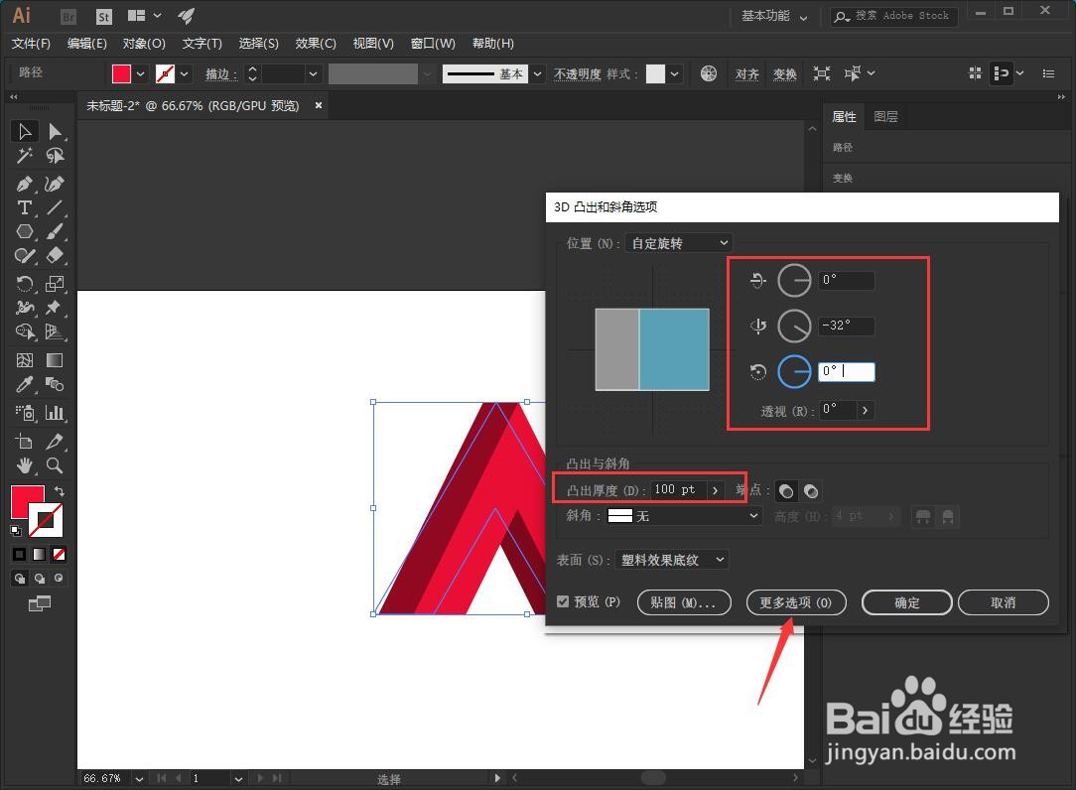The height and width of the screenshot is (790, 1076).
Task: Choose the cap-on end cap option
Action: coord(786,491)
